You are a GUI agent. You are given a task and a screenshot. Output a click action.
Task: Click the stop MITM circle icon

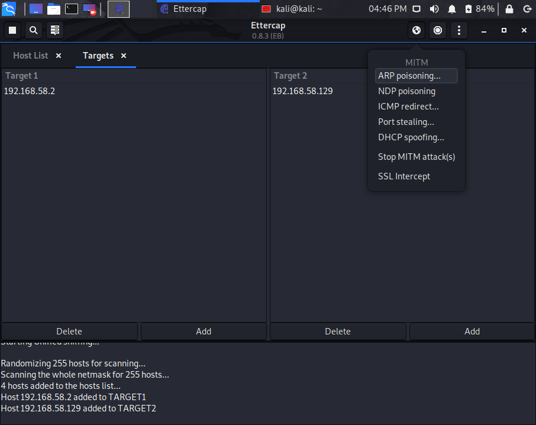[x=438, y=30]
